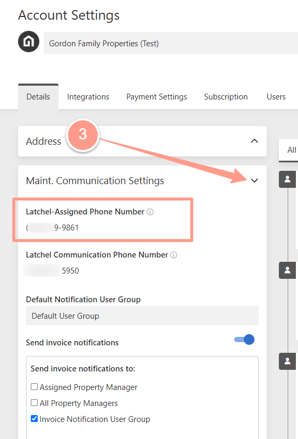Check the All Property Managers checkbox
This screenshot has height=439, width=298.
pyautogui.click(x=34, y=403)
